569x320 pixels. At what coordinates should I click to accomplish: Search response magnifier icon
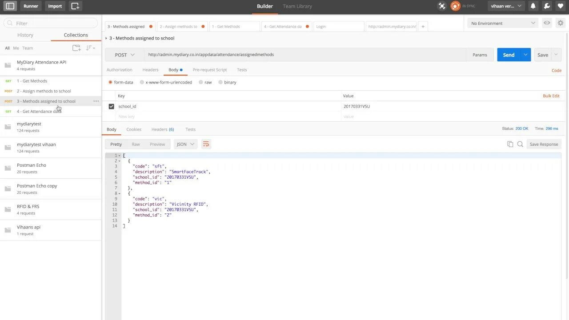520,144
